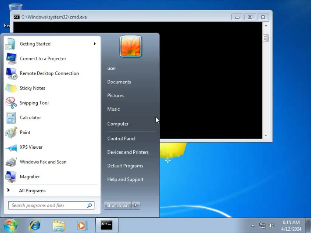Open Shut down options arrow
311x233 pixels.
coord(136,205)
